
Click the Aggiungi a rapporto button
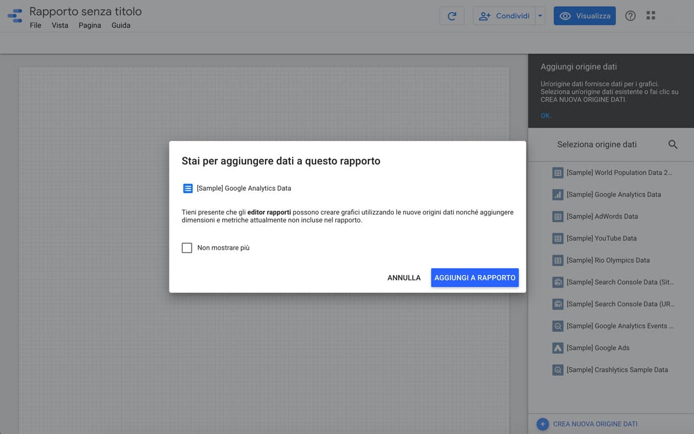tap(475, 278)
